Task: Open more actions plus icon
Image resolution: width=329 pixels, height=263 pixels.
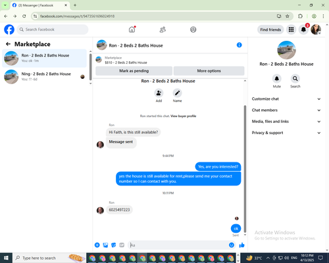Action: [97, 245]
